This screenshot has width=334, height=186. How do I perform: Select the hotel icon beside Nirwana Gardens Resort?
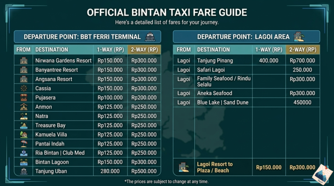pyautogui.click(x=23, y=60)
